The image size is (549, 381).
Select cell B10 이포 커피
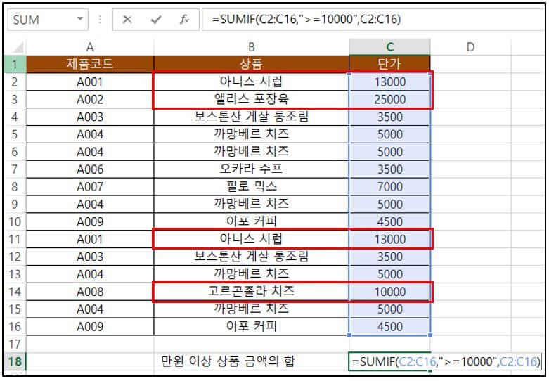tap(252, 221)
